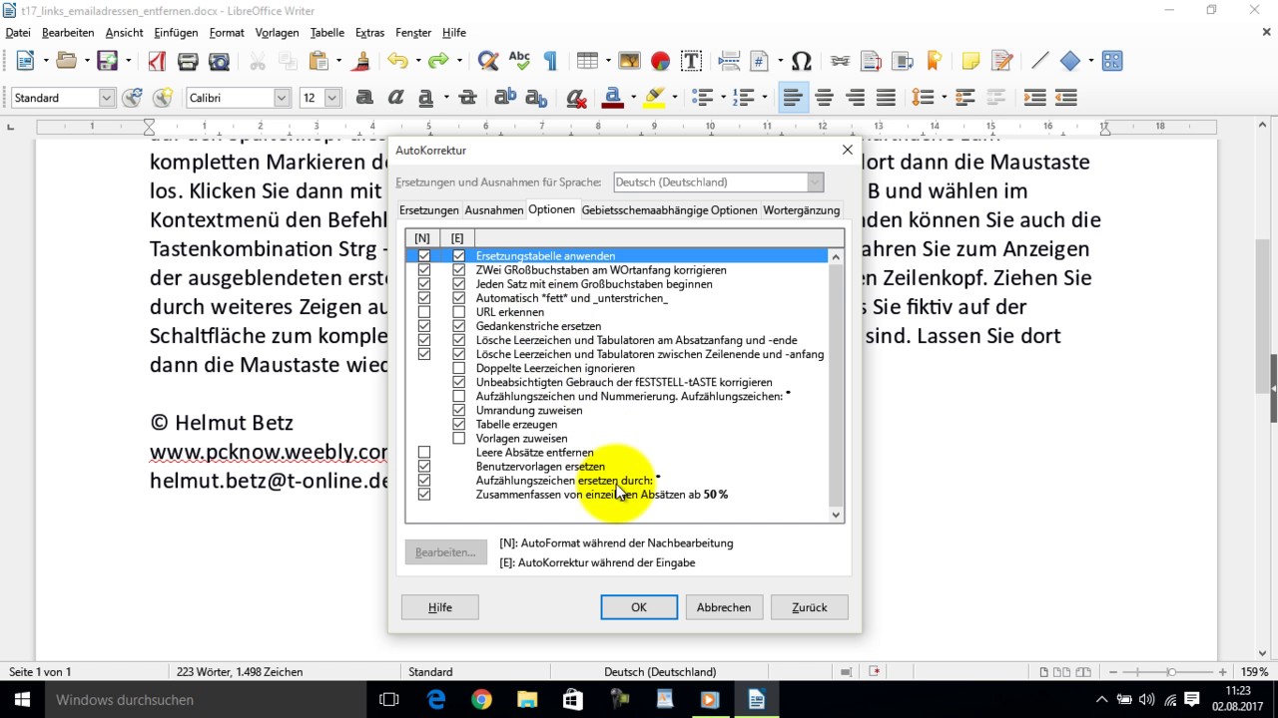Toggle [E] checkbox for Umrandung zuweisen
The width and height of the screenshot is (1278, 718).
(x=459, y=410)
